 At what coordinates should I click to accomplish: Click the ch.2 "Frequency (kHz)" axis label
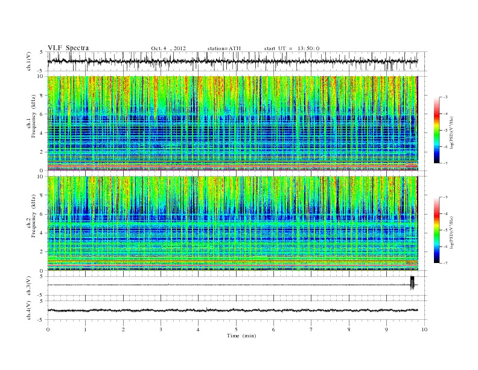pyautogui.click(x=34, y=215)
